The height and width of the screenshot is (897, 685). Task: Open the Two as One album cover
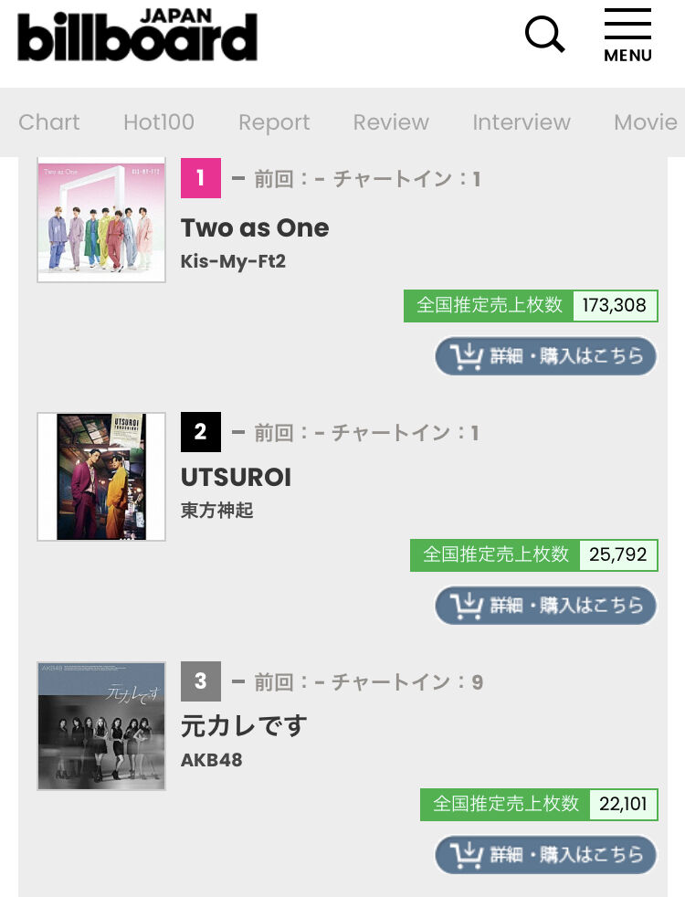click(x=101, y=219)
